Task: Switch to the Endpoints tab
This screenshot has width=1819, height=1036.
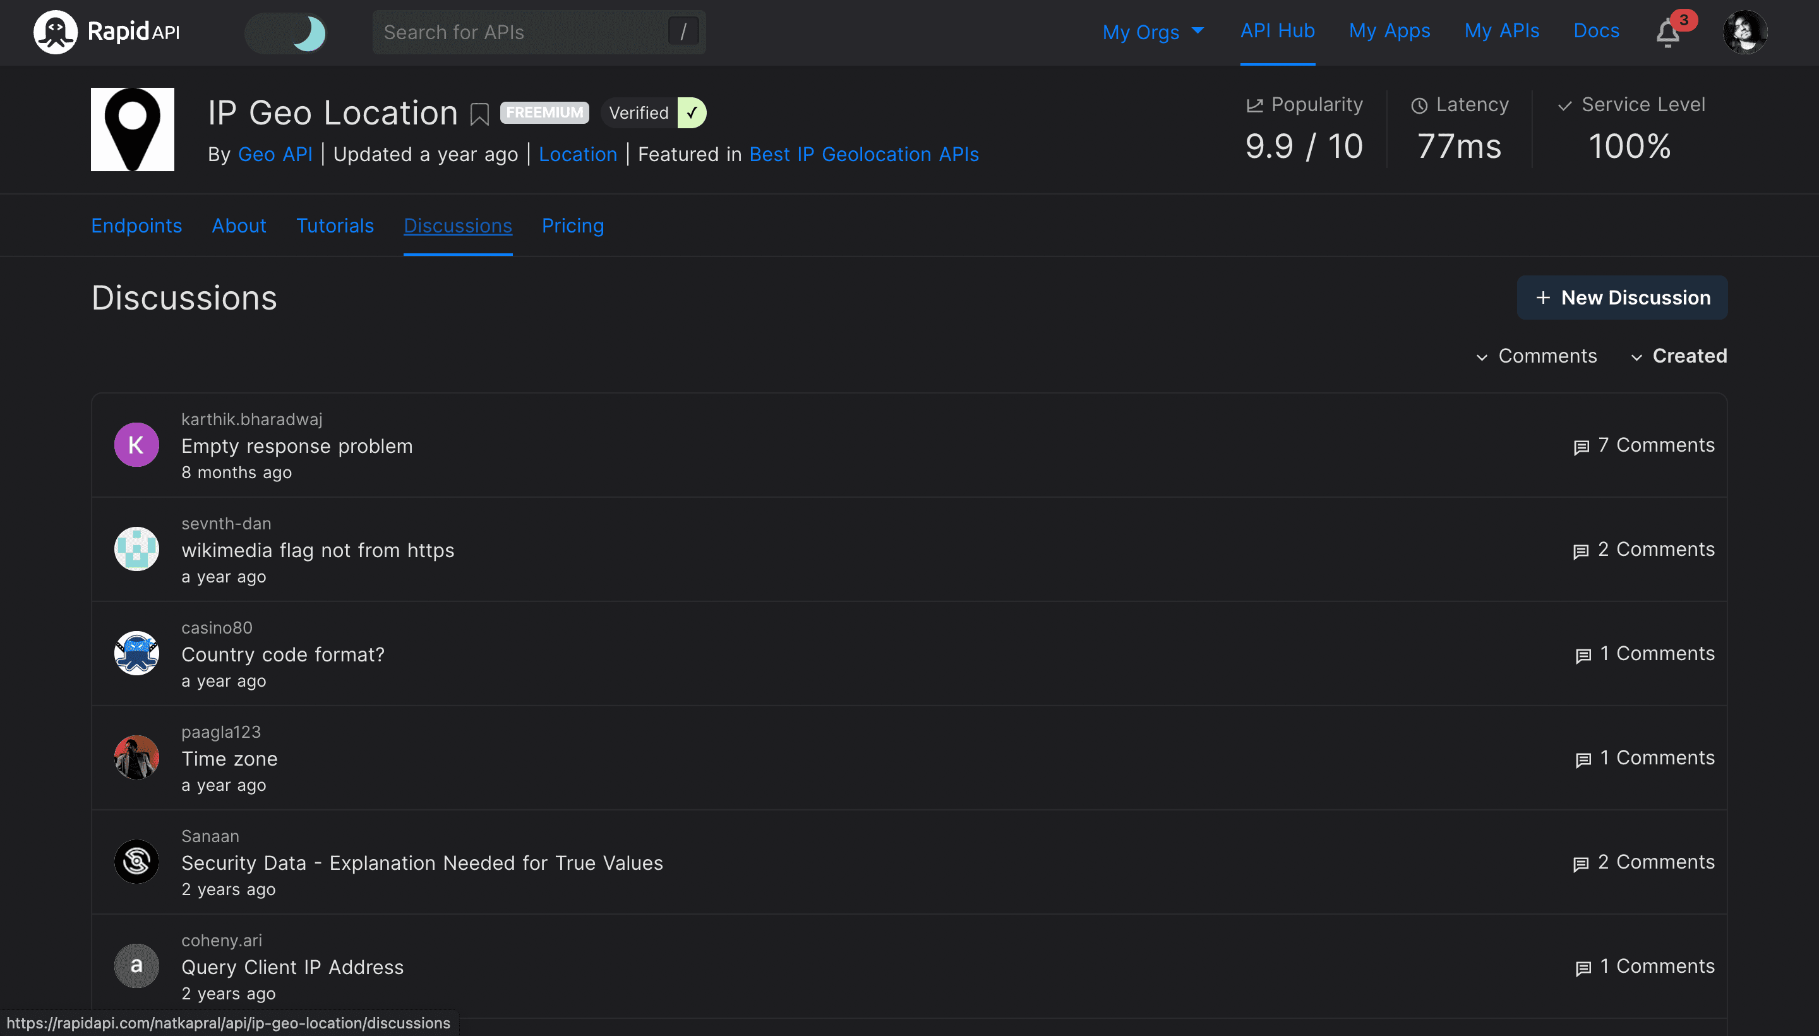Action: pyautogui.click(x=136, y=226)
